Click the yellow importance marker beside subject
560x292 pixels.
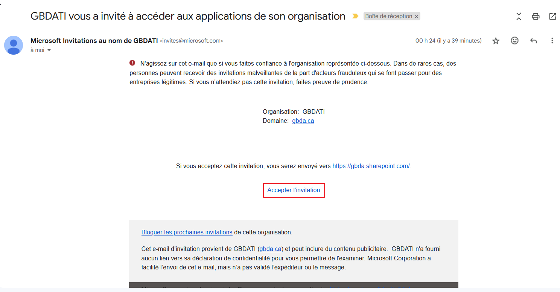coord(355,16)
